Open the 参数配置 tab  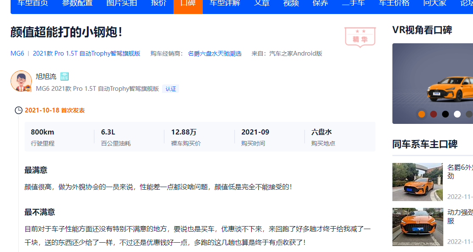[x=77, y=3]
